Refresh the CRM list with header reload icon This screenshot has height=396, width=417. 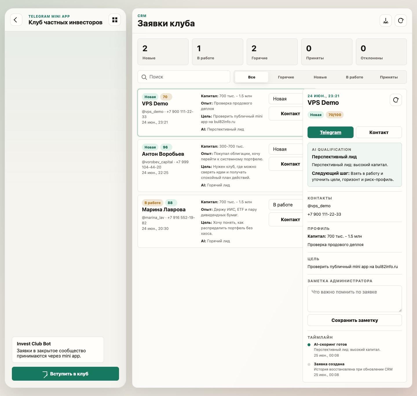coord(401,21)
